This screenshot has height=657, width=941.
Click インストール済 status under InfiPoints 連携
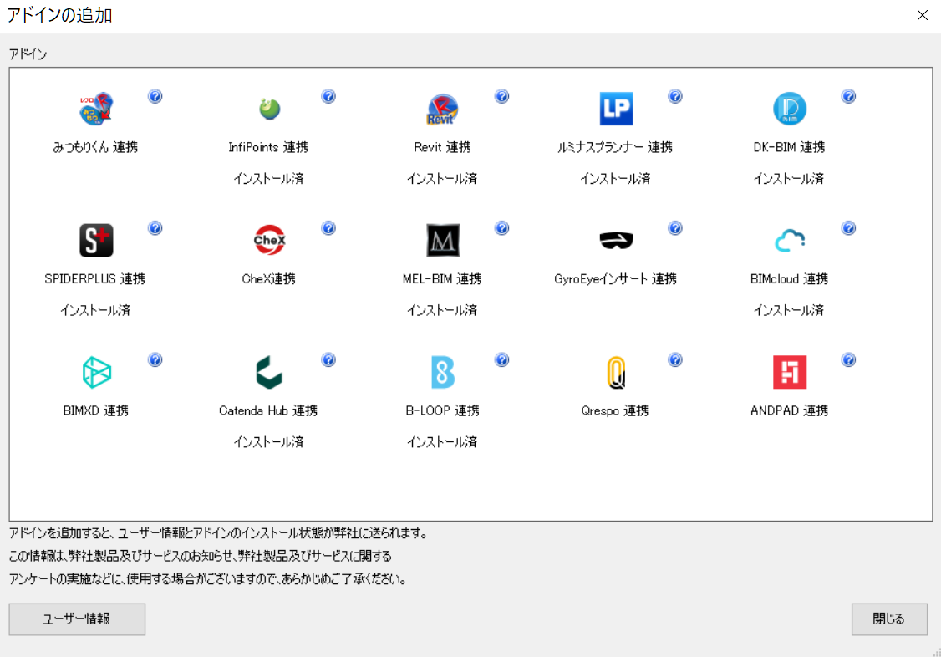[x=269, y=179]
